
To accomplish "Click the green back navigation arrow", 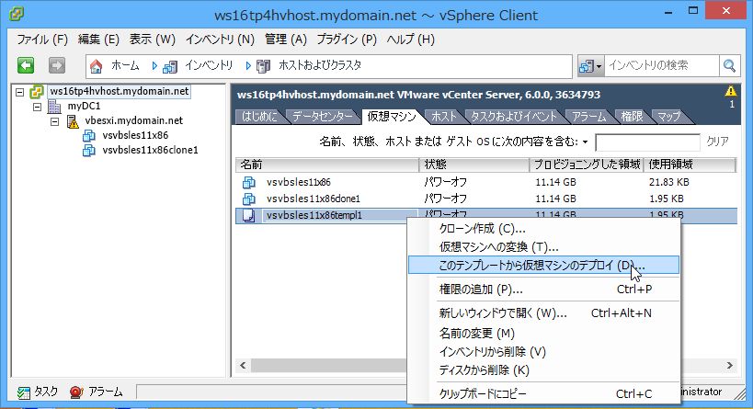I will coord(26,65).
